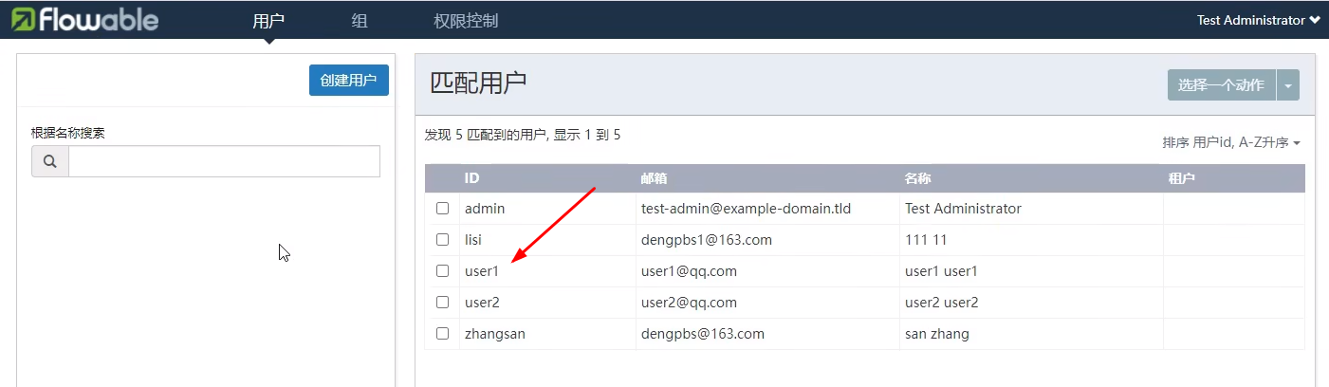Viewport: 1329px width, 387px height.
Task: Click email dengpbs1@163.com
Action: pos(707,240)
